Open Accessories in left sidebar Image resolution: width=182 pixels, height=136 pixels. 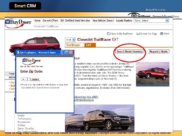[24, 122]
